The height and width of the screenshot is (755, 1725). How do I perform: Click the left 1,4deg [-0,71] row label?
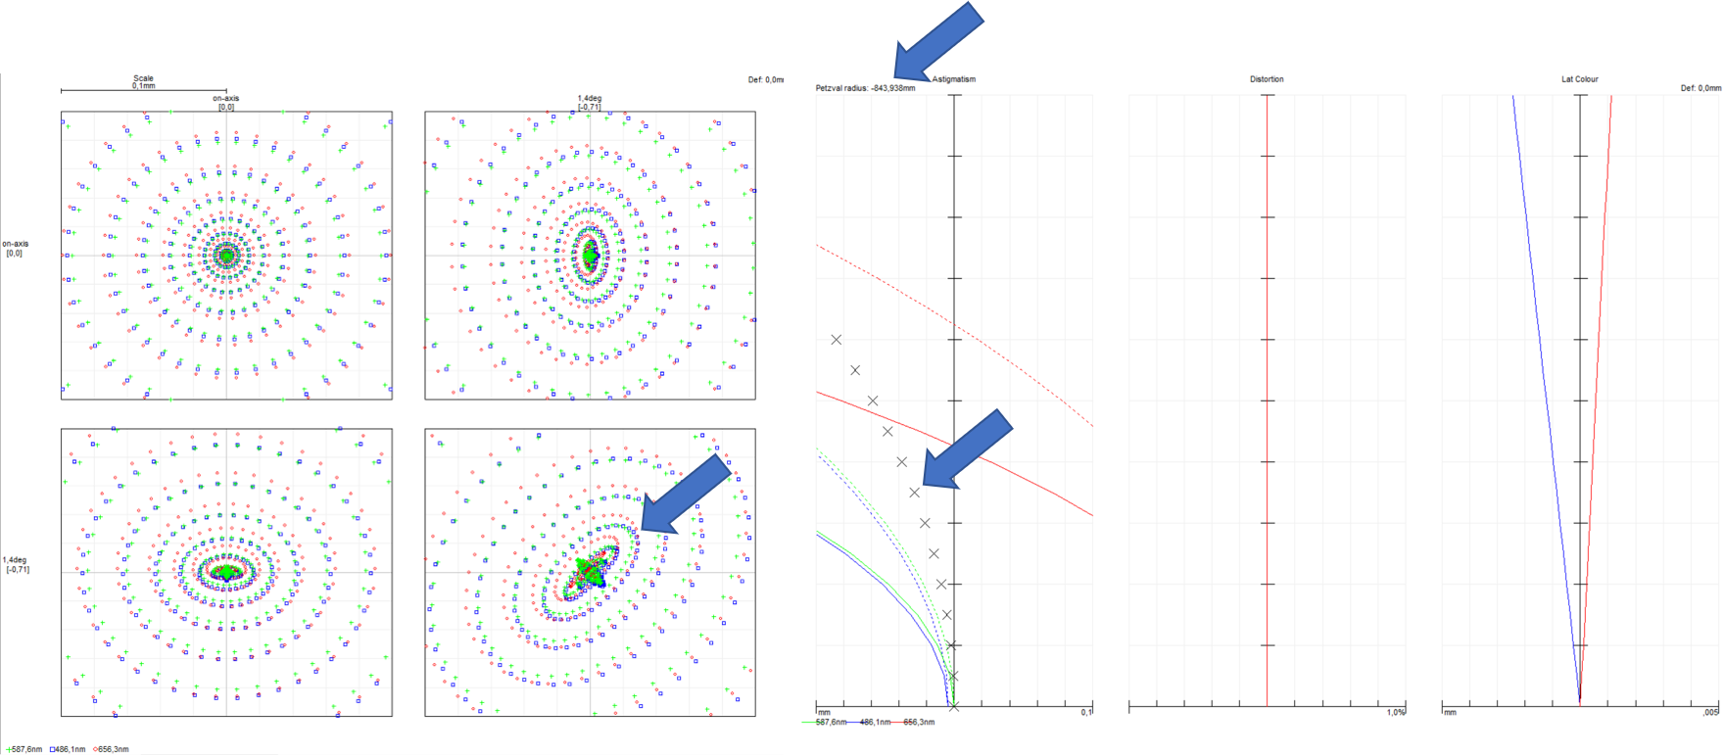coord(17,564)
